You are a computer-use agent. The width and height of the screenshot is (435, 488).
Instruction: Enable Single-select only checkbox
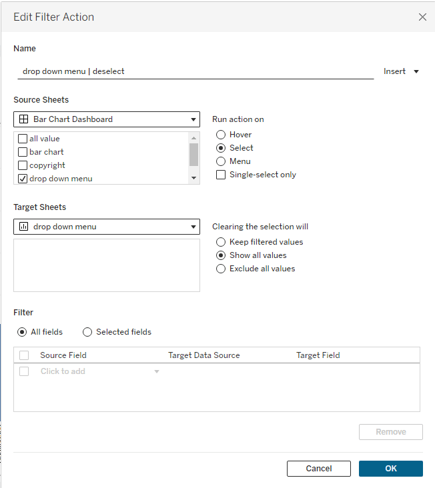click(x=221, y=175)
